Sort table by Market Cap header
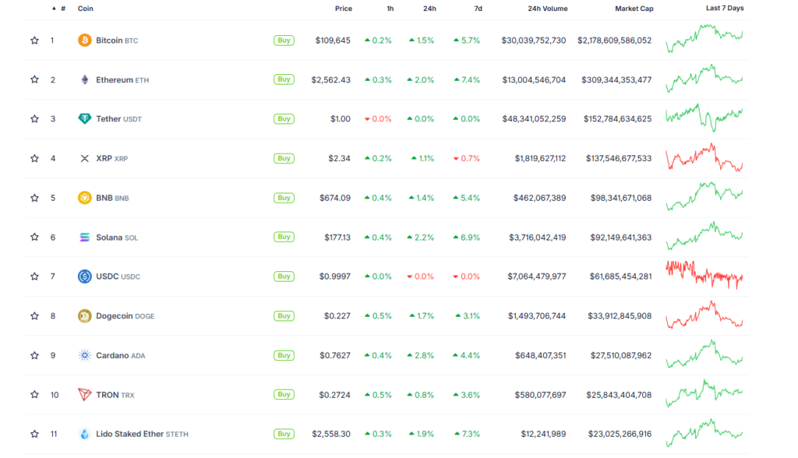798x458 pixels. pyautogui.click(x=633, y=9)
